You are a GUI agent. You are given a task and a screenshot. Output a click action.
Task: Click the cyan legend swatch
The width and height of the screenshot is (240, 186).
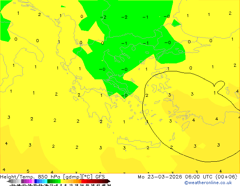(x=46, y=181)
